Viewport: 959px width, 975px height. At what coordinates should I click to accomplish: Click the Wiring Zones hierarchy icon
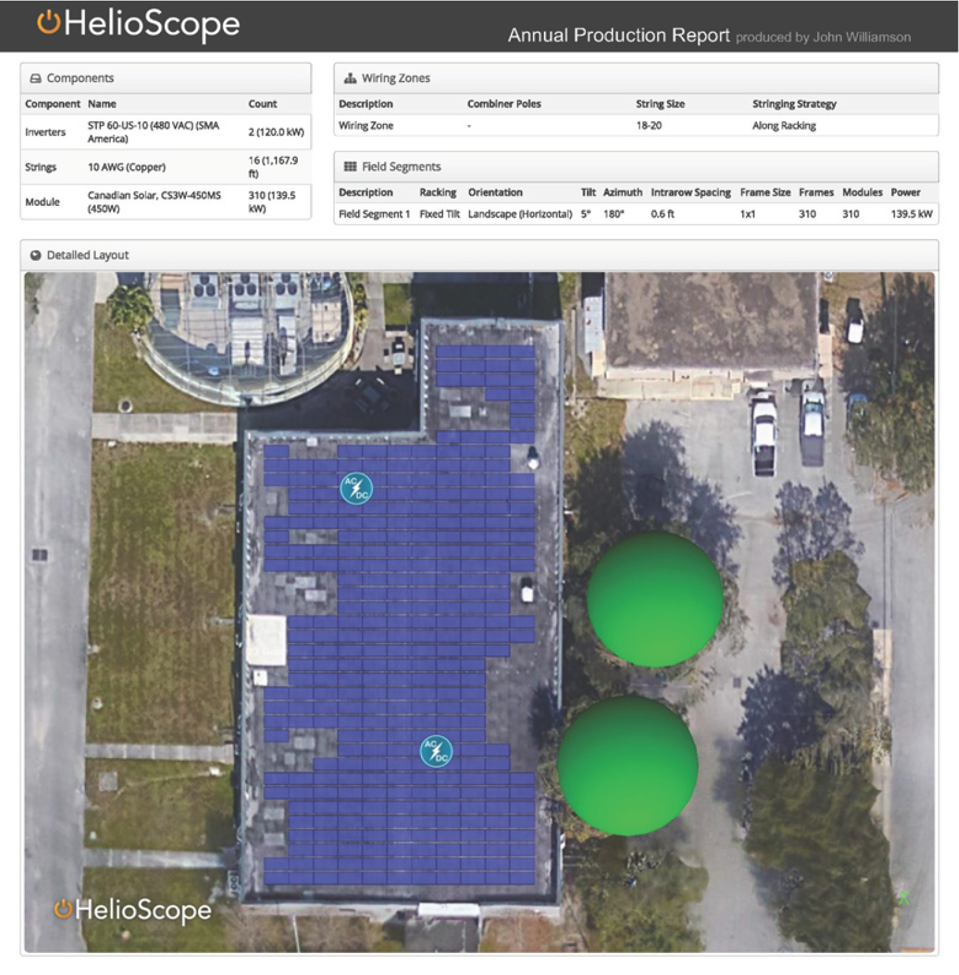tap(350, 78)
